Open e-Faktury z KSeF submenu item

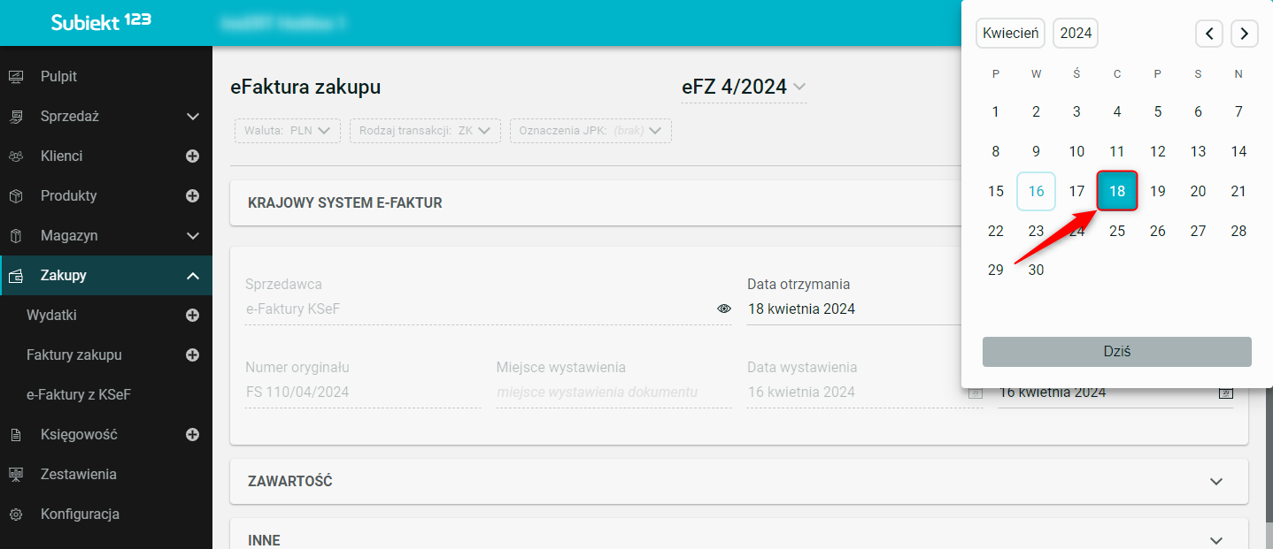pyautogui.click(x=79, y=395)
